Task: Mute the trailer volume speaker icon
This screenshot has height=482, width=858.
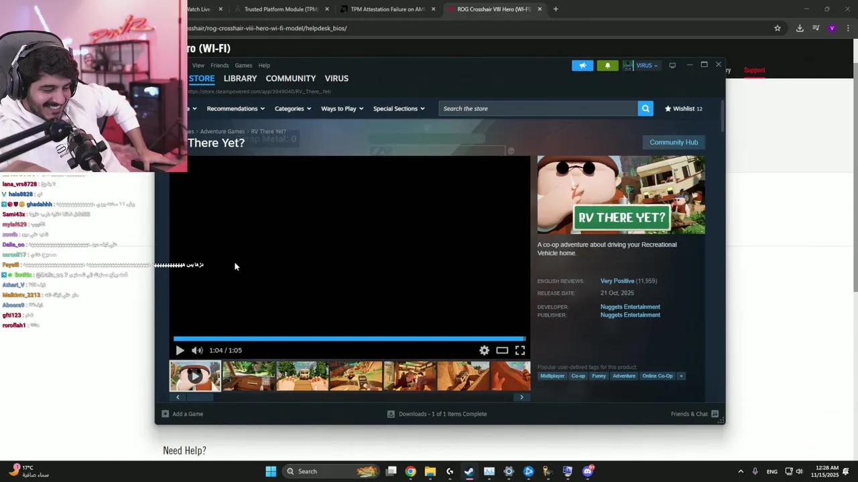Action: pyautogui.click(x=197, y=350)
